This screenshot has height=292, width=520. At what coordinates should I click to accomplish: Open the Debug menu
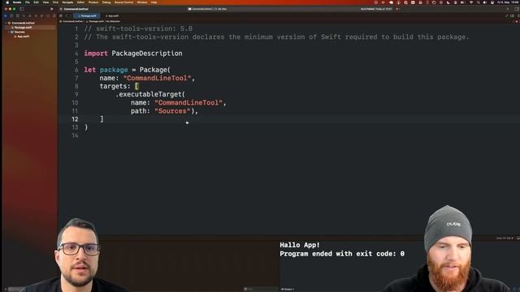pyautogui.click(x=106, y=2)
